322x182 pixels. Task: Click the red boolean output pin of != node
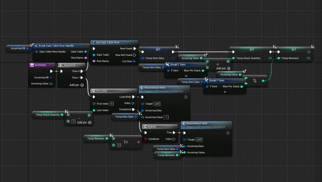click(x=138, y=142)
